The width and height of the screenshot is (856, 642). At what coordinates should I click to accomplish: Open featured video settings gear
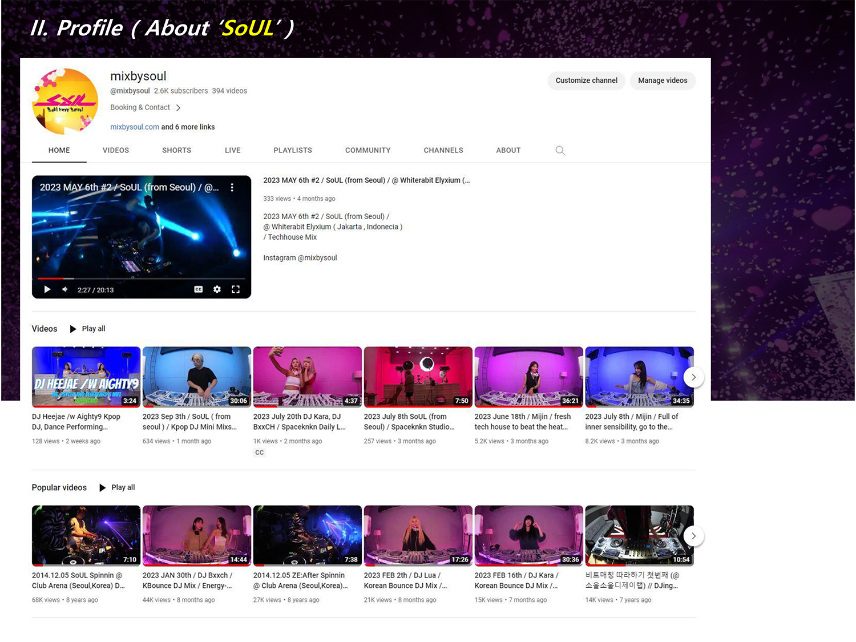217,289
